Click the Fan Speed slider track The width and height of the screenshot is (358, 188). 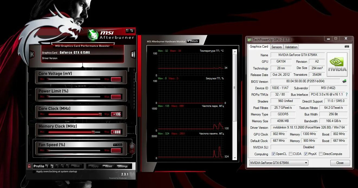(x=74, y=150)
